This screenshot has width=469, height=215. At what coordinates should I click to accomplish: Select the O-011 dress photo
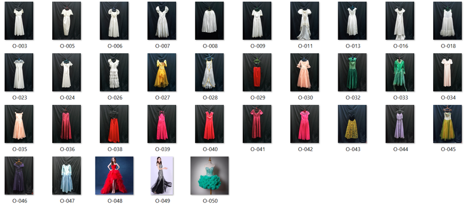click(304, 21)
